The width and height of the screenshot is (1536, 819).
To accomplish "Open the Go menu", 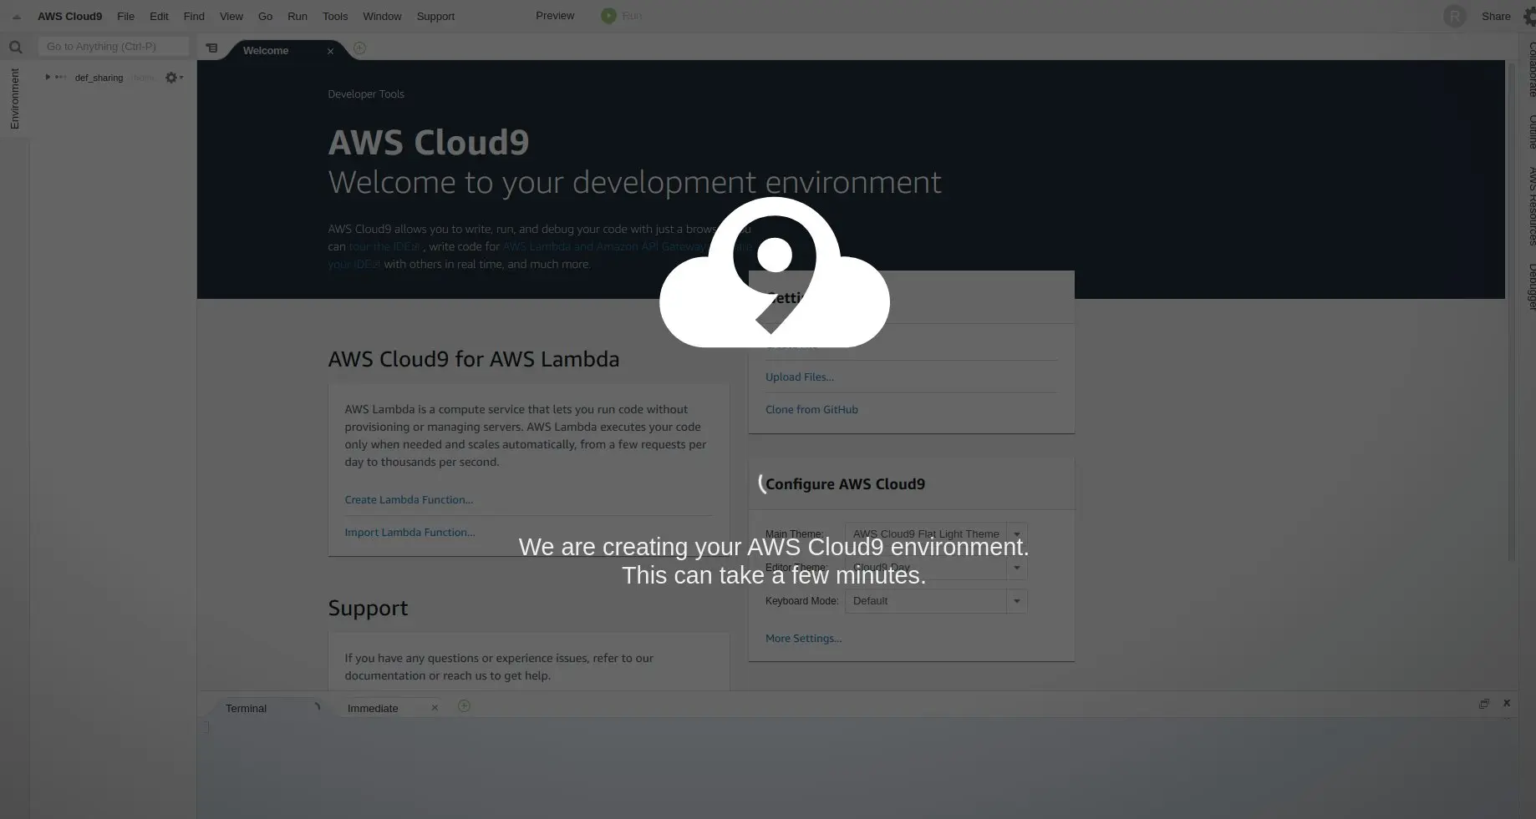I will click(x=265, y=16).
